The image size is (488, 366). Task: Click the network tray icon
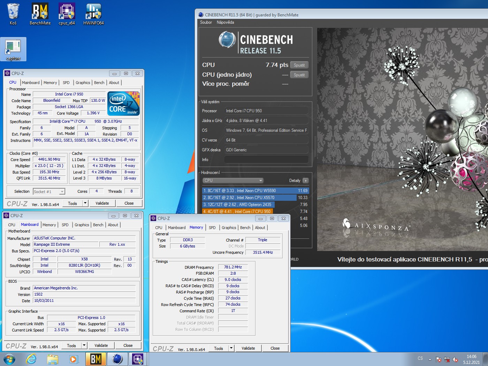tap(447, 359)
